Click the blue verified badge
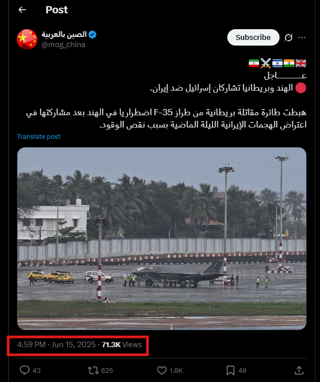The height and width of the screenshot is (382, 320). pyautogui.click(x=93, y=35)
